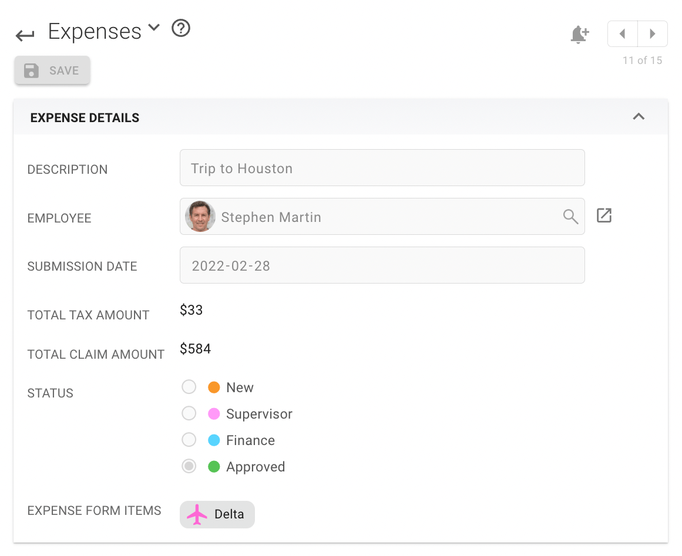Select the Supervisor status
Image resolution: width=682 pixels, height=556 pixels.
[189, 413]
